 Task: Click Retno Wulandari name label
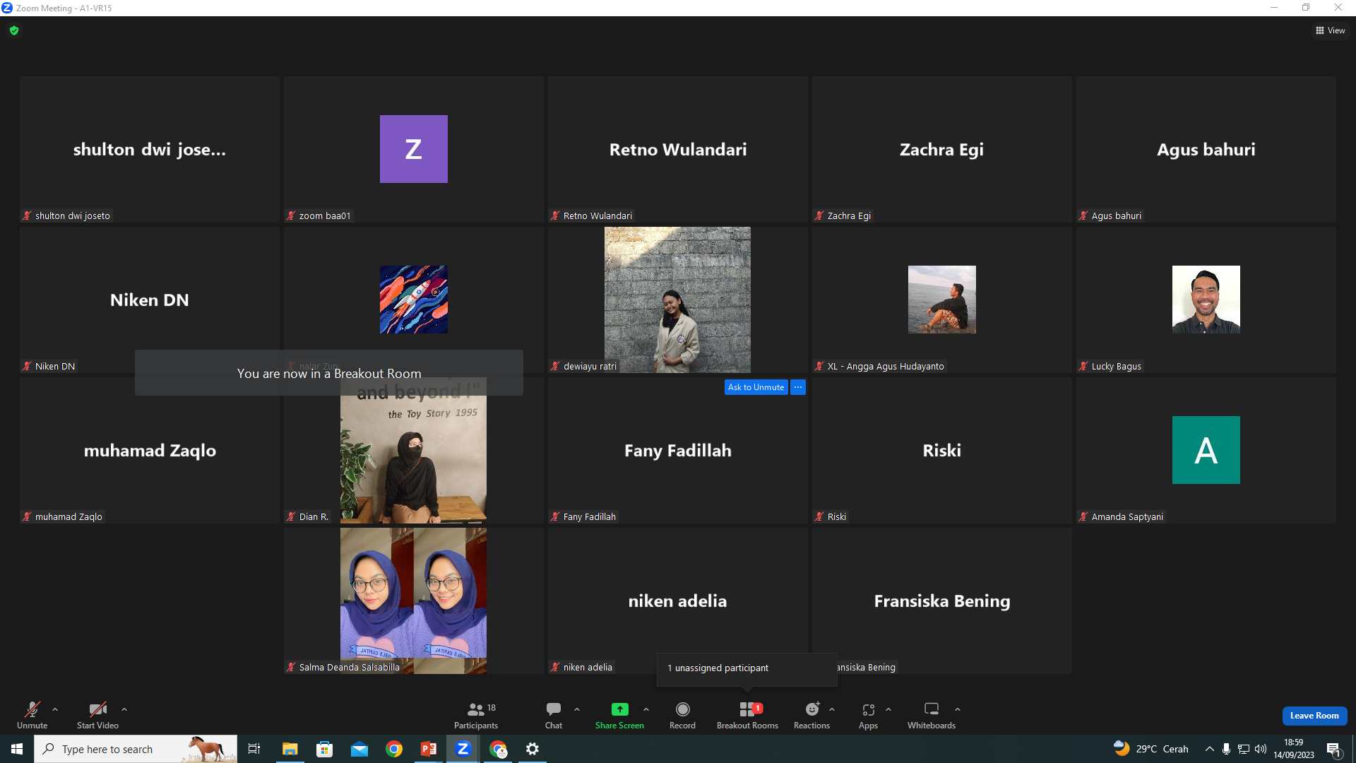(597, 216)
